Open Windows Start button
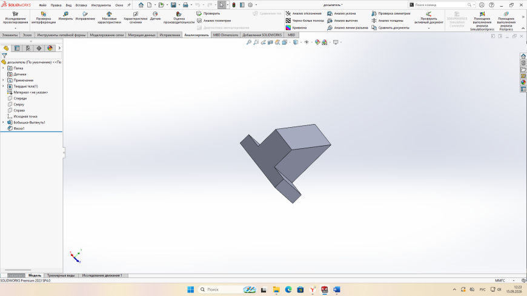Viewport: 527px width, 296px height. coord(191,289)
